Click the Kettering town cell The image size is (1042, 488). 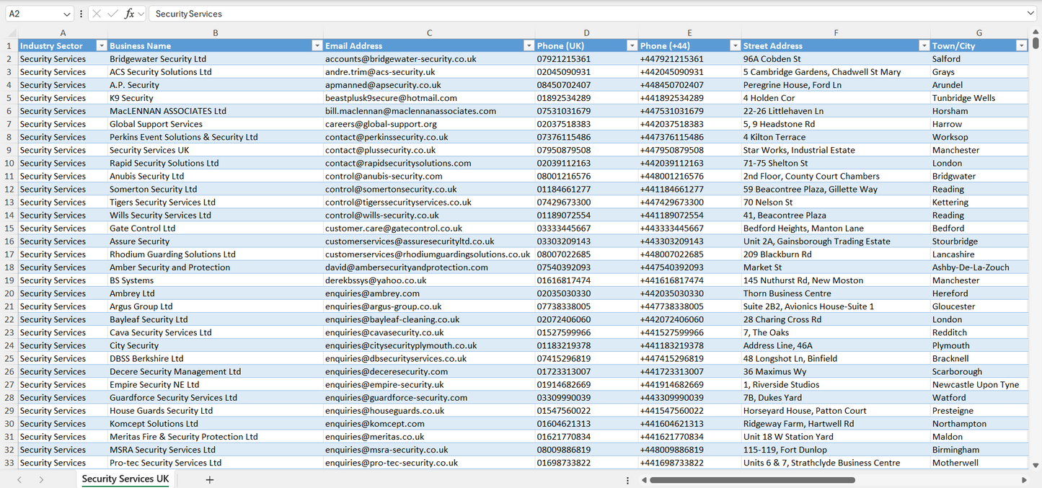979,202
